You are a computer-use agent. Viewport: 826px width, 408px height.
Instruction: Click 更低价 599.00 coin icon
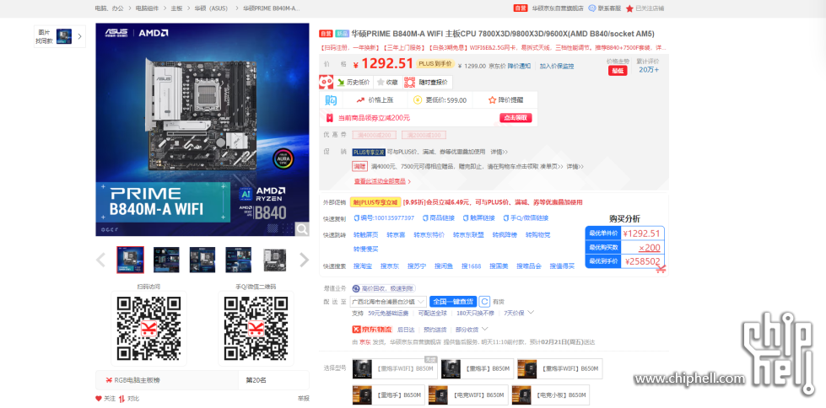pyautogui.click(x=418, y=99)
